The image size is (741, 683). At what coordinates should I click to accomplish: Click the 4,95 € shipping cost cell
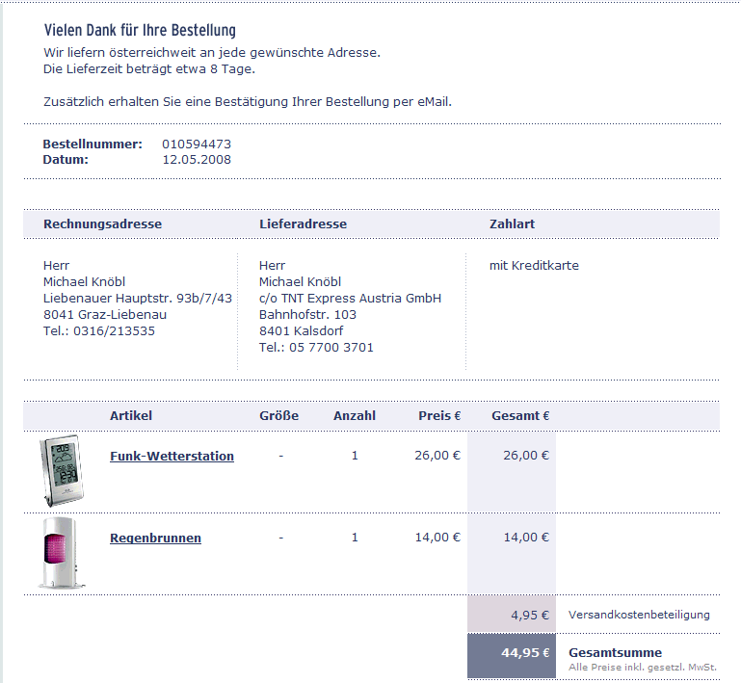click(x=512, y=614)
